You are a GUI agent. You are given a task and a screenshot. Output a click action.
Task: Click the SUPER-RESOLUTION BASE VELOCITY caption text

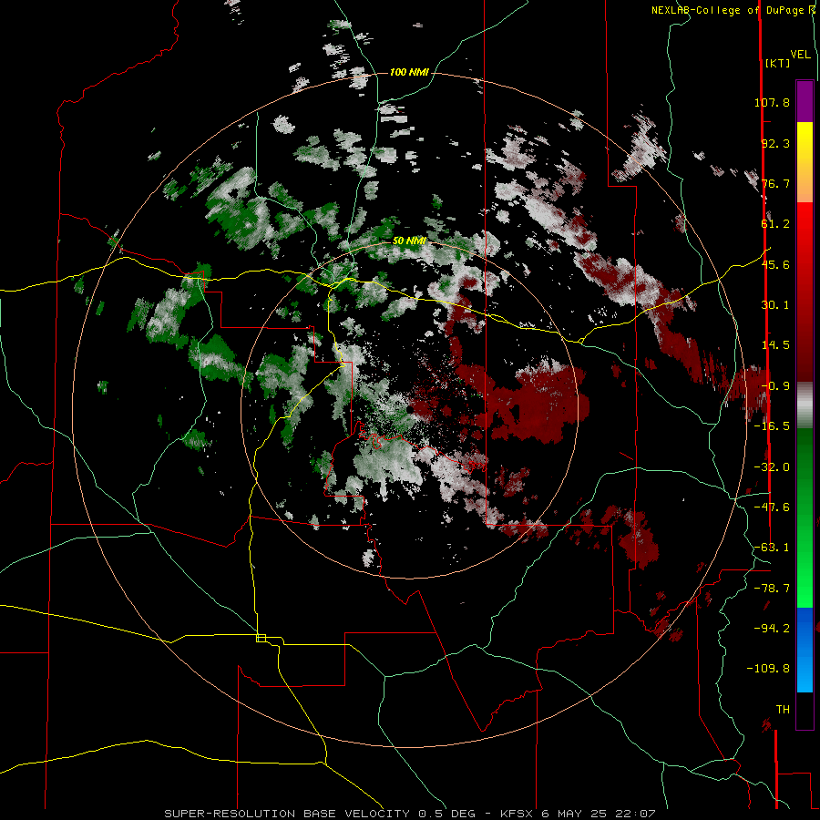click(288, 814)
